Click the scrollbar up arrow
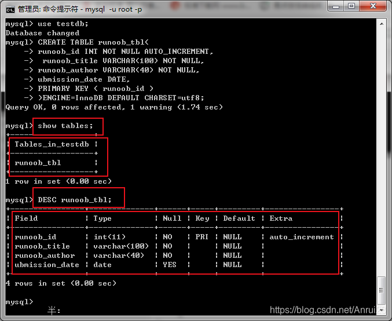The height and width of the screenshot is (321, 392). coord(382,24)
